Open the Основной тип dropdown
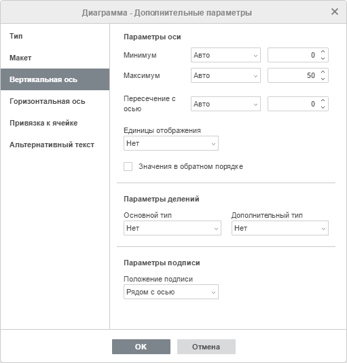This screenshot has height=363, width=347. coord(172,228)
